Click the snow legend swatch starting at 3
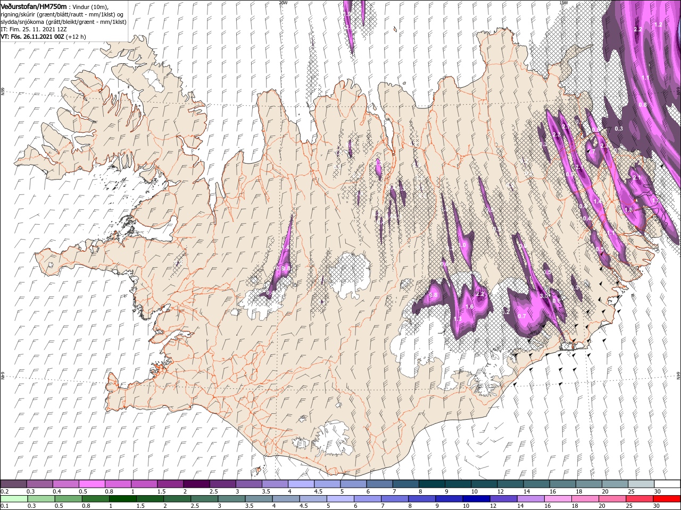Image resolution: width=681 pixels, height=510 pixels. [x=248, y=484]
